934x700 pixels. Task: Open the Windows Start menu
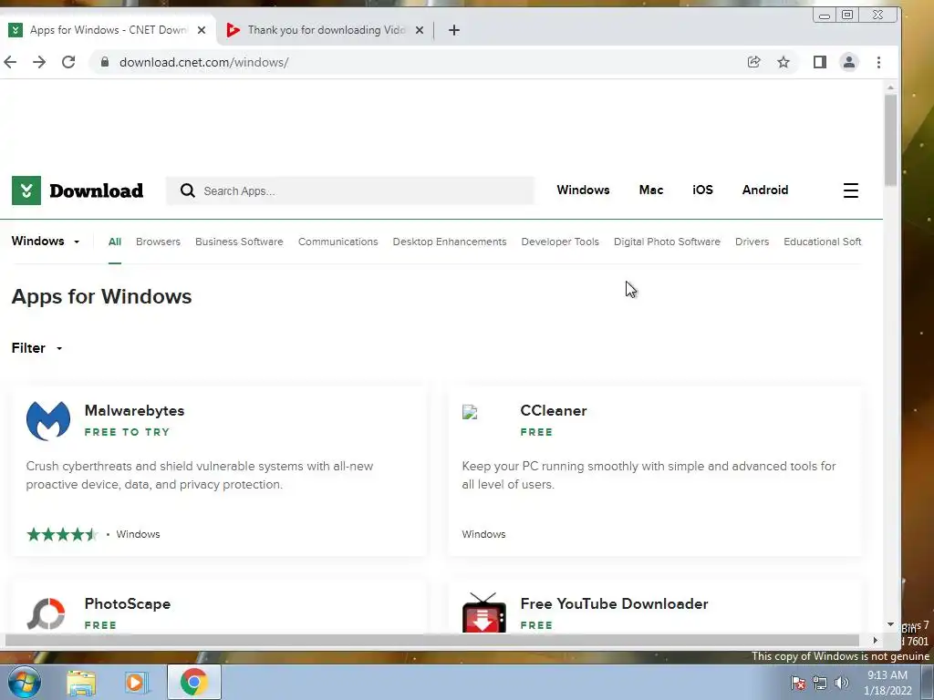click(24, 682)
